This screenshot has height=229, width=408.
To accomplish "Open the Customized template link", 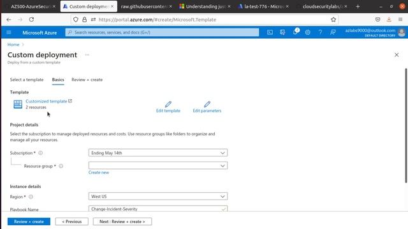I will (47, 101).
